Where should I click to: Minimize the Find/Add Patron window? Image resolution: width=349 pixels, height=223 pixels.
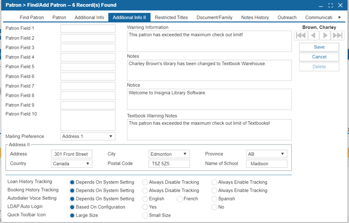(x=321, y=6)
